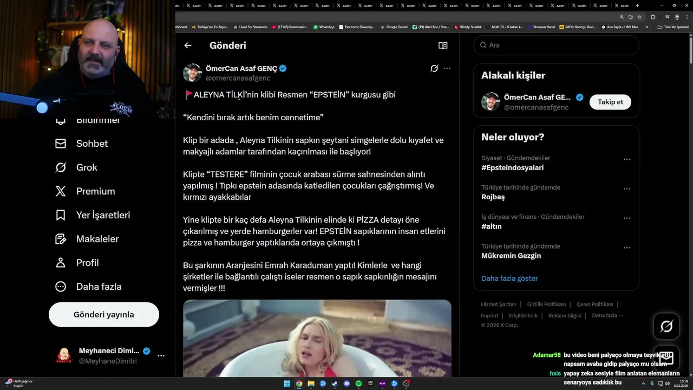Open the Multi TV bookmark
The width and height of the screenshot is (693, 390).
(x=505, y=27)
